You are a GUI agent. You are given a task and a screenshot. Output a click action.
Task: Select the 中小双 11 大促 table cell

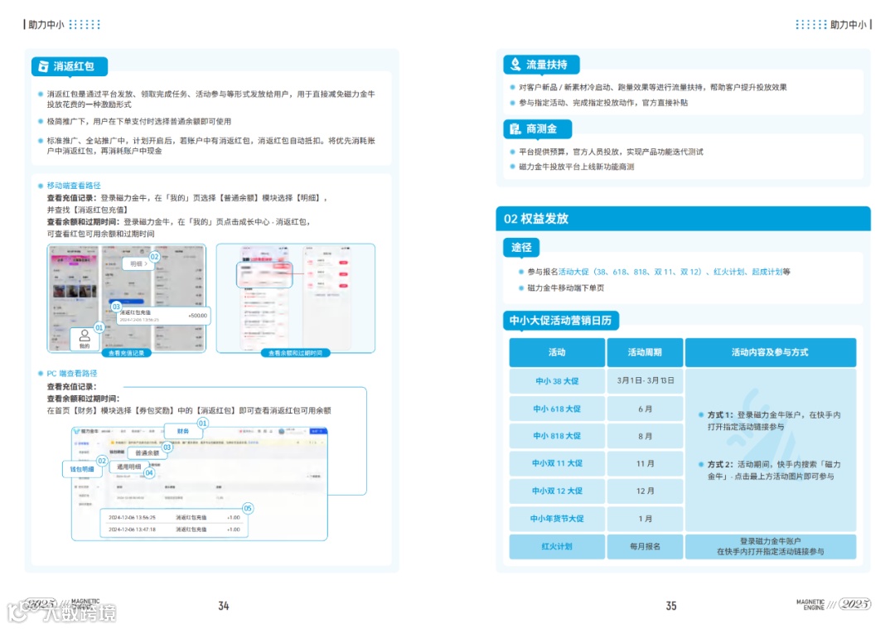point(557,463)
